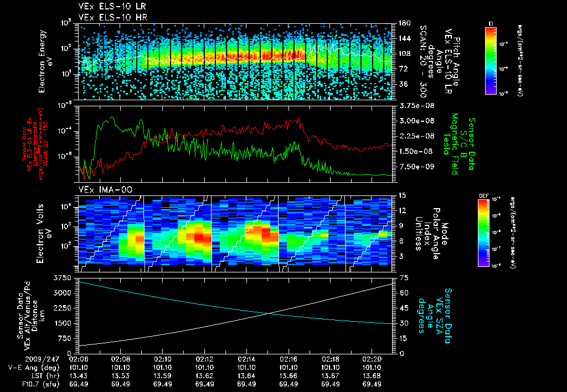This screenshot has width=567, height=392.
Task: Click the 02:10 time tick label
Action: 162,359
